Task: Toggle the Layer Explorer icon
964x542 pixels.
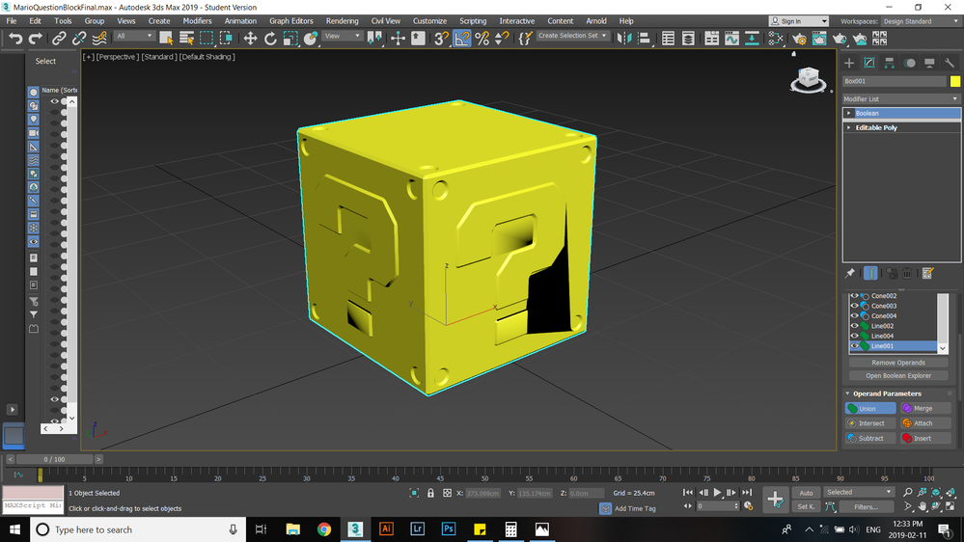Action: coord(688,39)
